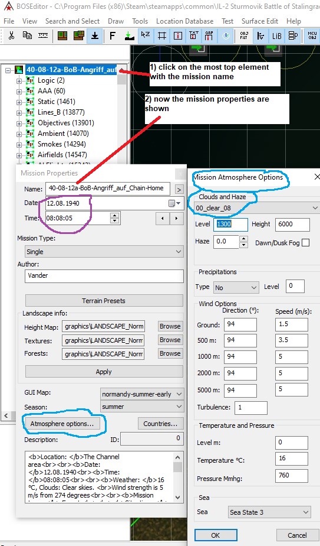
Task: Click the mission root tree icon
Action: (x=19, y=70)
